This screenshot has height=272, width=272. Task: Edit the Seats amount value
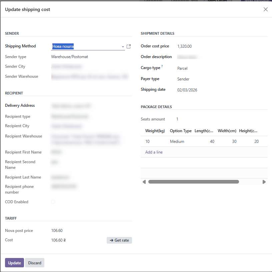(177, 119)
